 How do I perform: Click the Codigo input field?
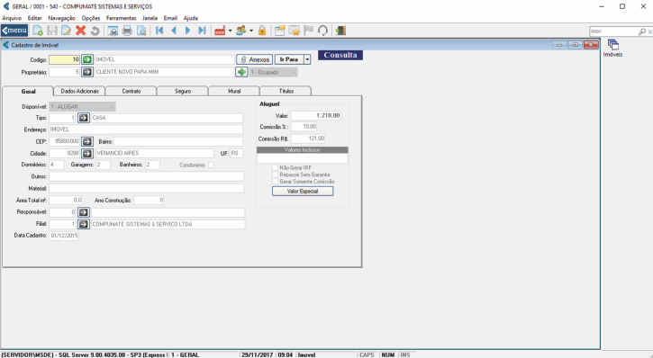(x=65, y=60)
